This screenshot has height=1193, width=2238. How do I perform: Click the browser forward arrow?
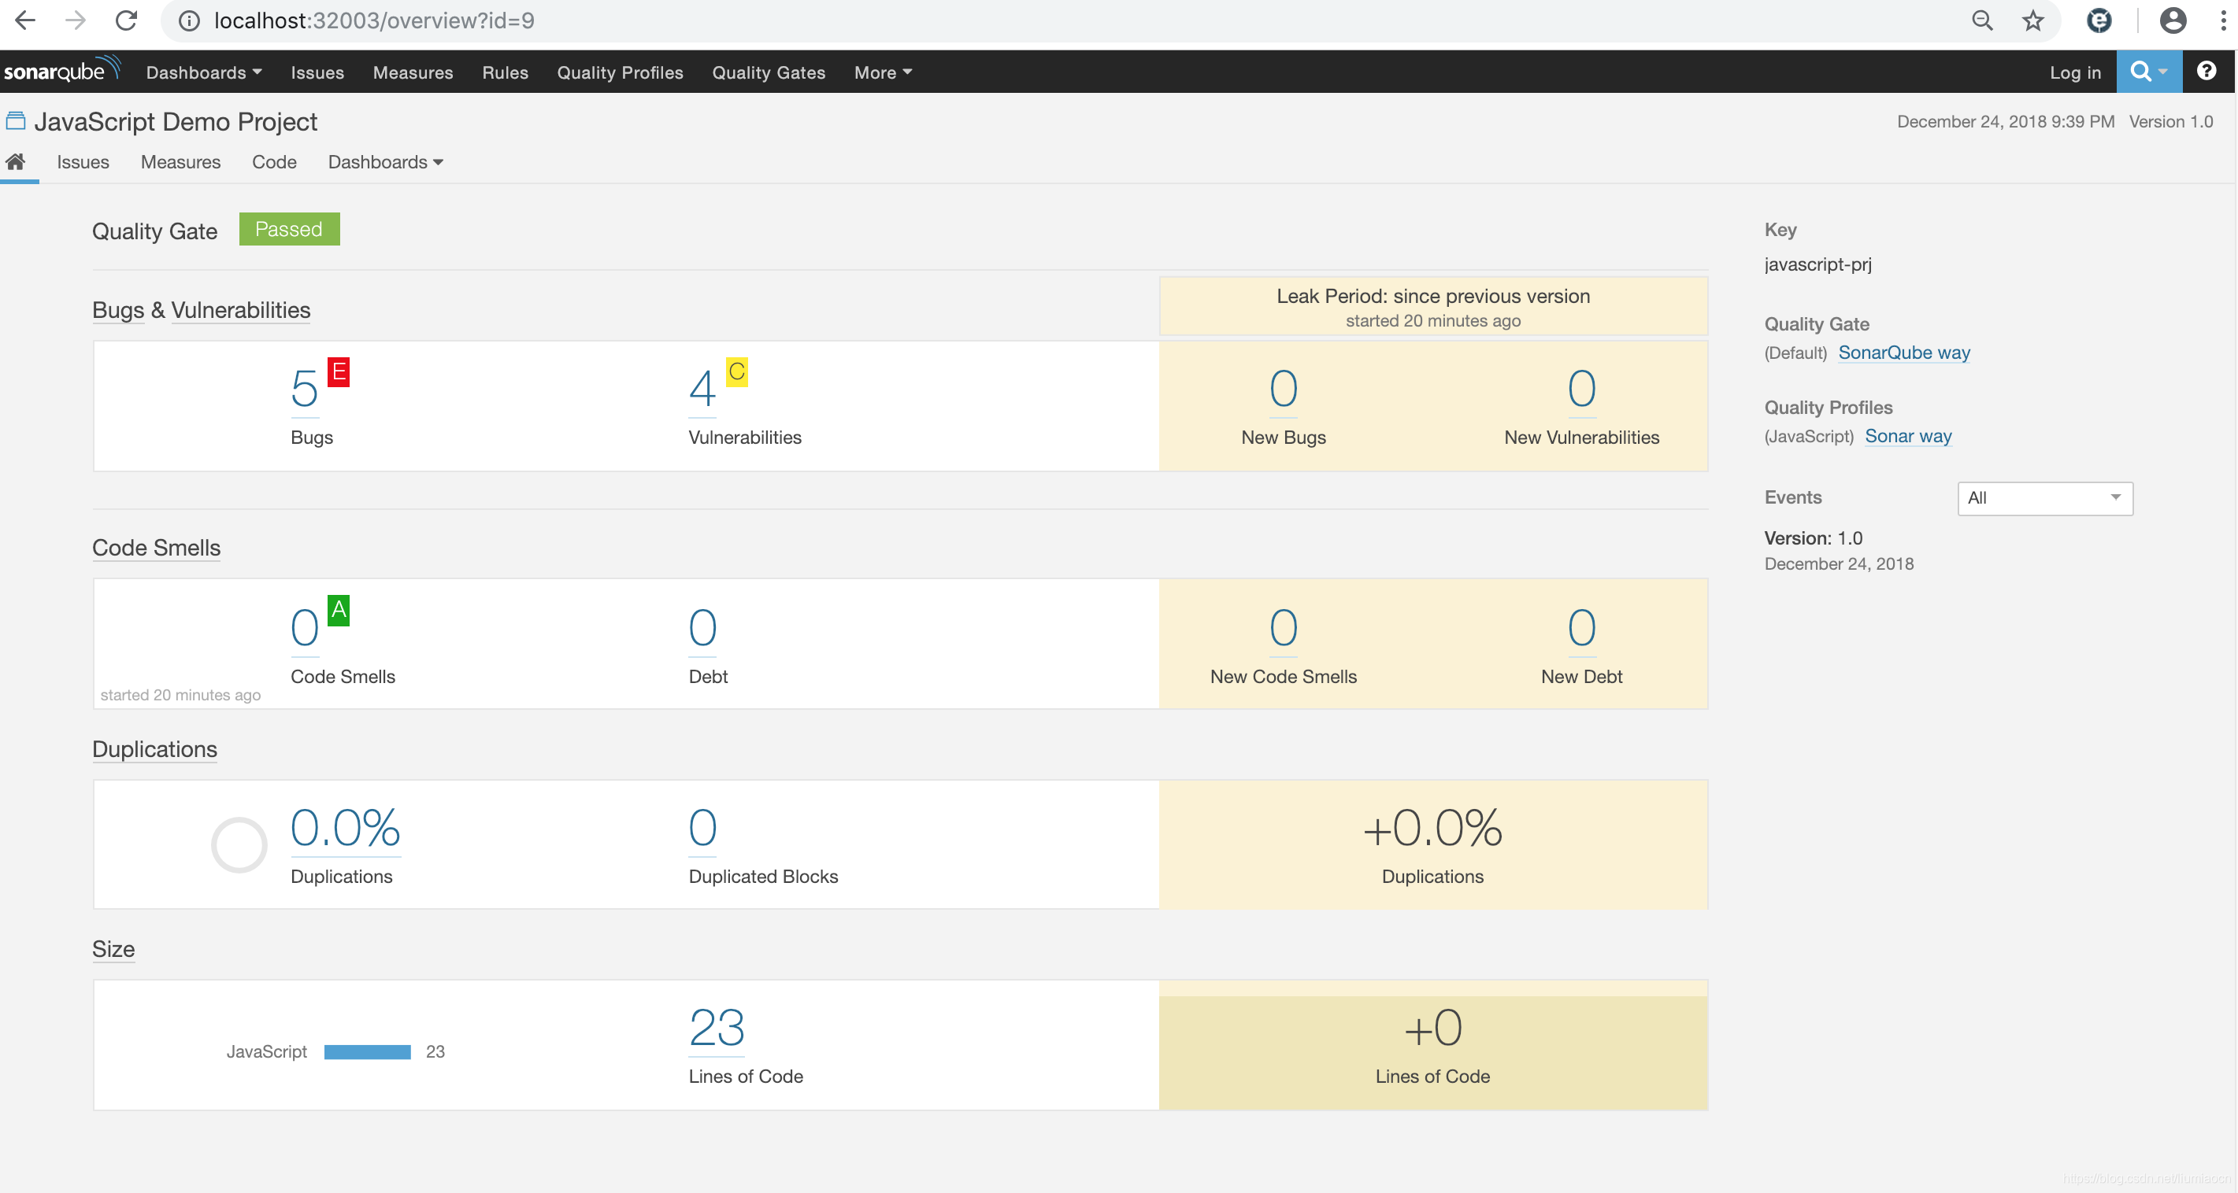click(x=76, y=20)
